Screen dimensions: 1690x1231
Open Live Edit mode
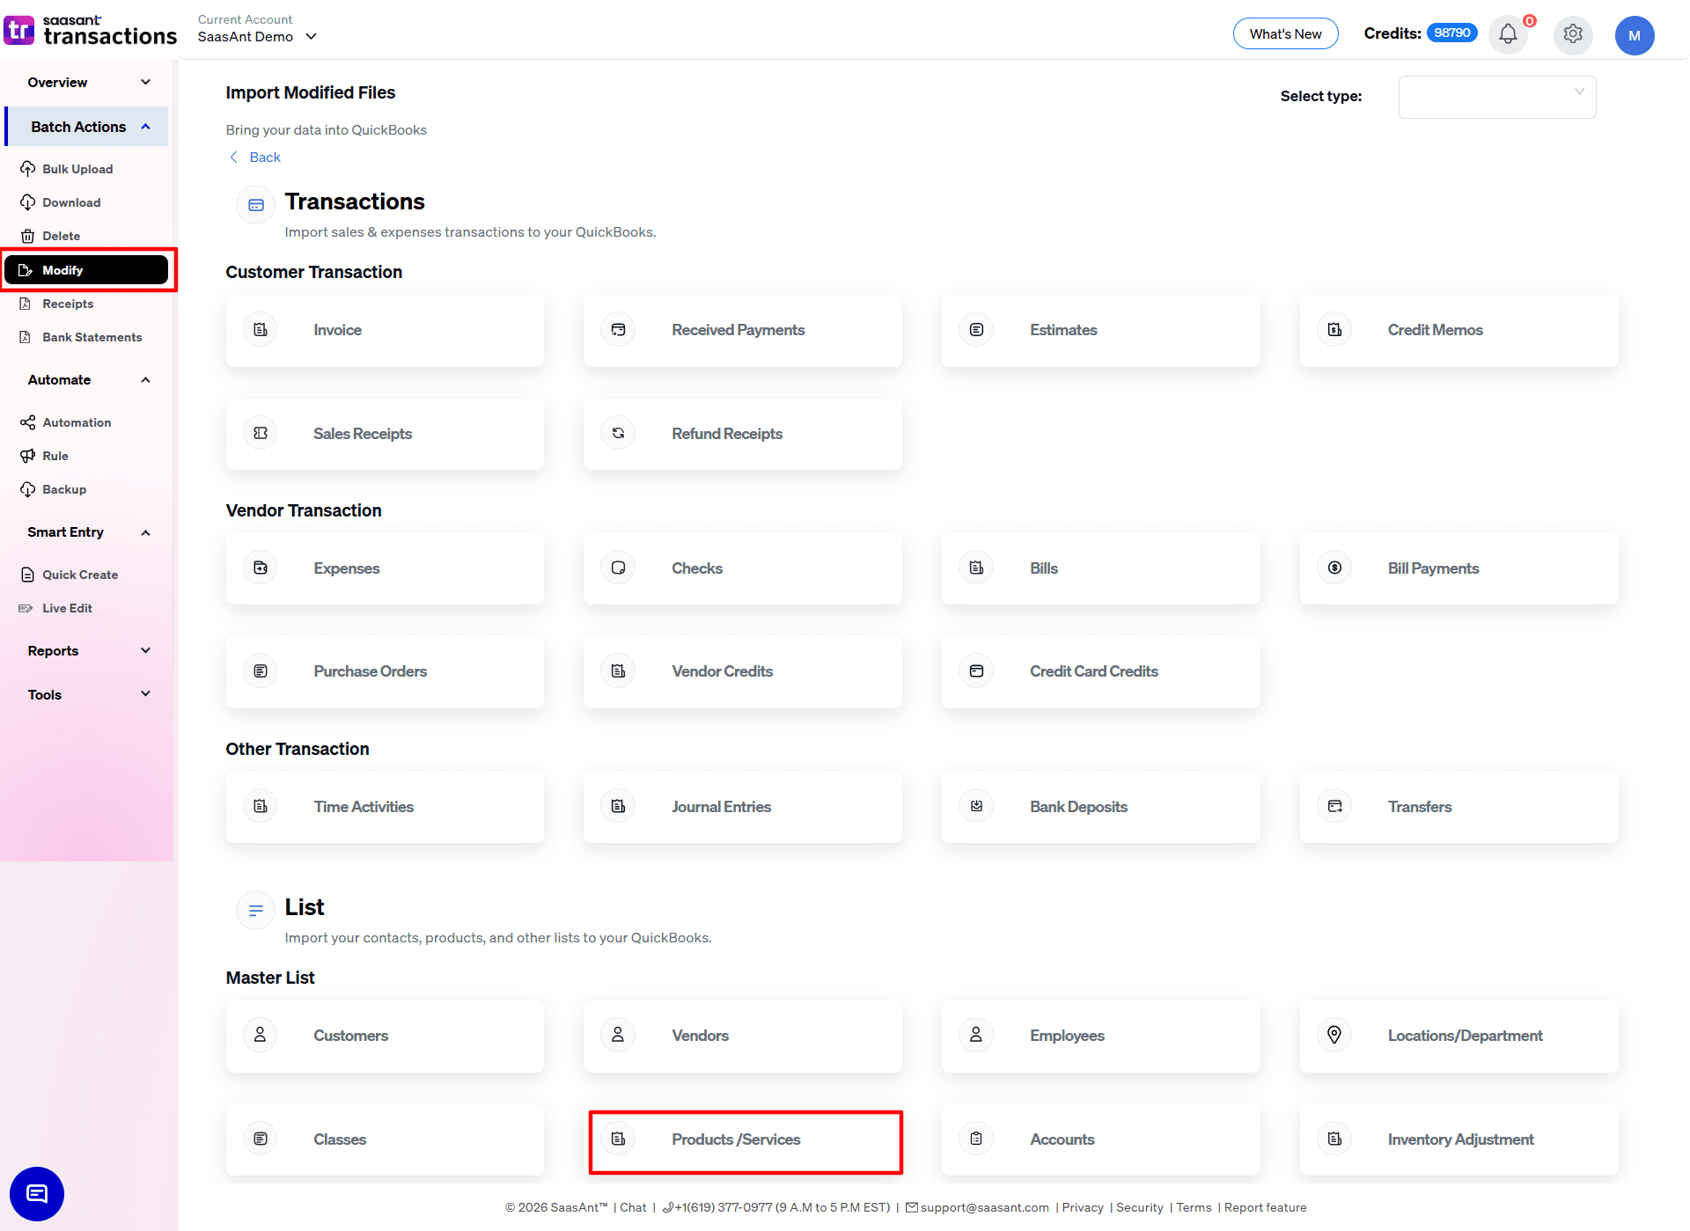point(67,607)
